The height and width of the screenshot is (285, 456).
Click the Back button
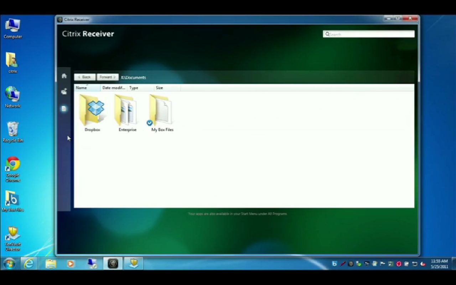pyautogui.click(x=84, y=77)
